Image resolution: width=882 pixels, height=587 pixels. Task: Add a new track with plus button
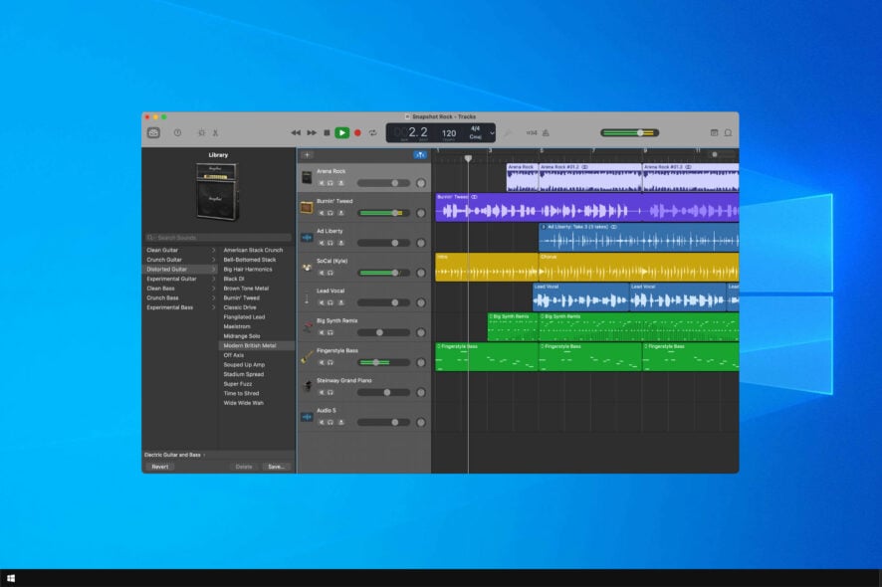[308, 154]
